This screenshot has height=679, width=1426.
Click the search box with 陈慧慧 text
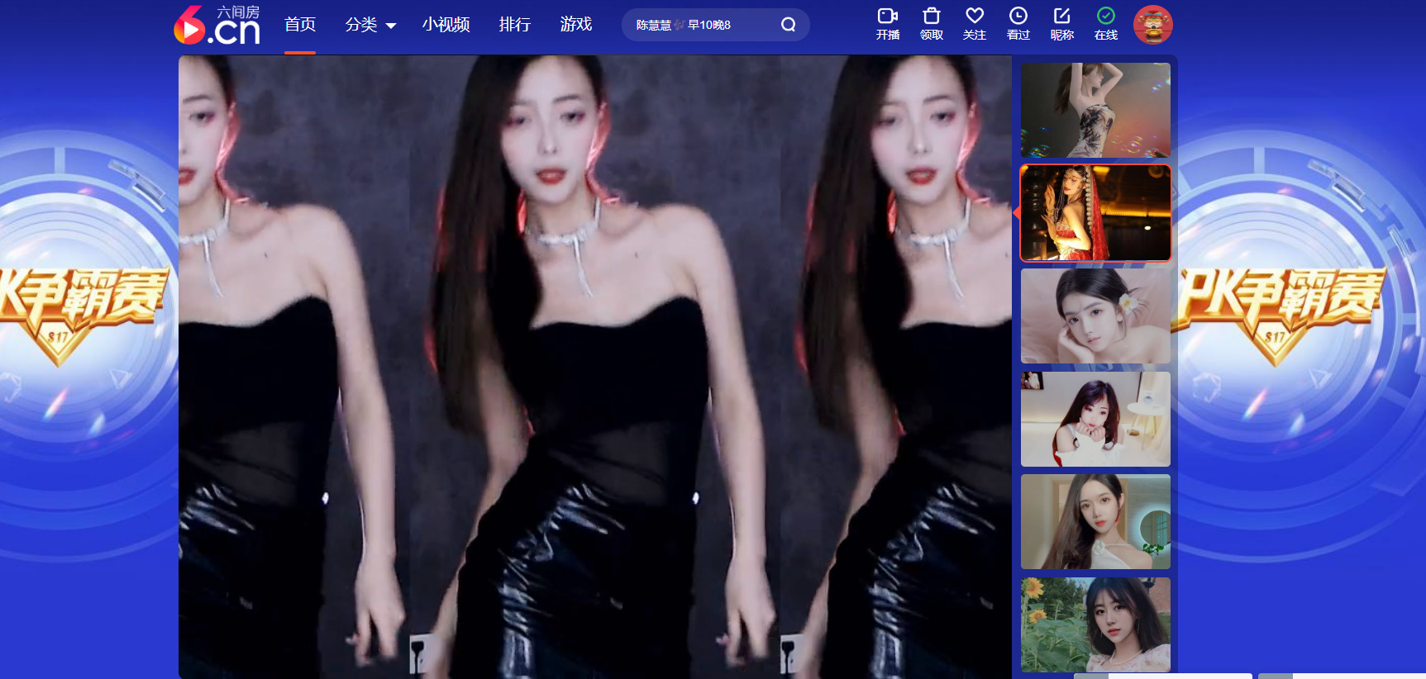[716, 25]
